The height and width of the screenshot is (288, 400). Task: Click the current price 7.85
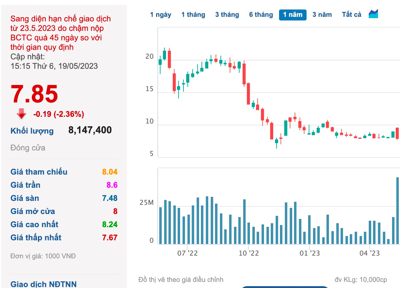[x=34, y=94]
